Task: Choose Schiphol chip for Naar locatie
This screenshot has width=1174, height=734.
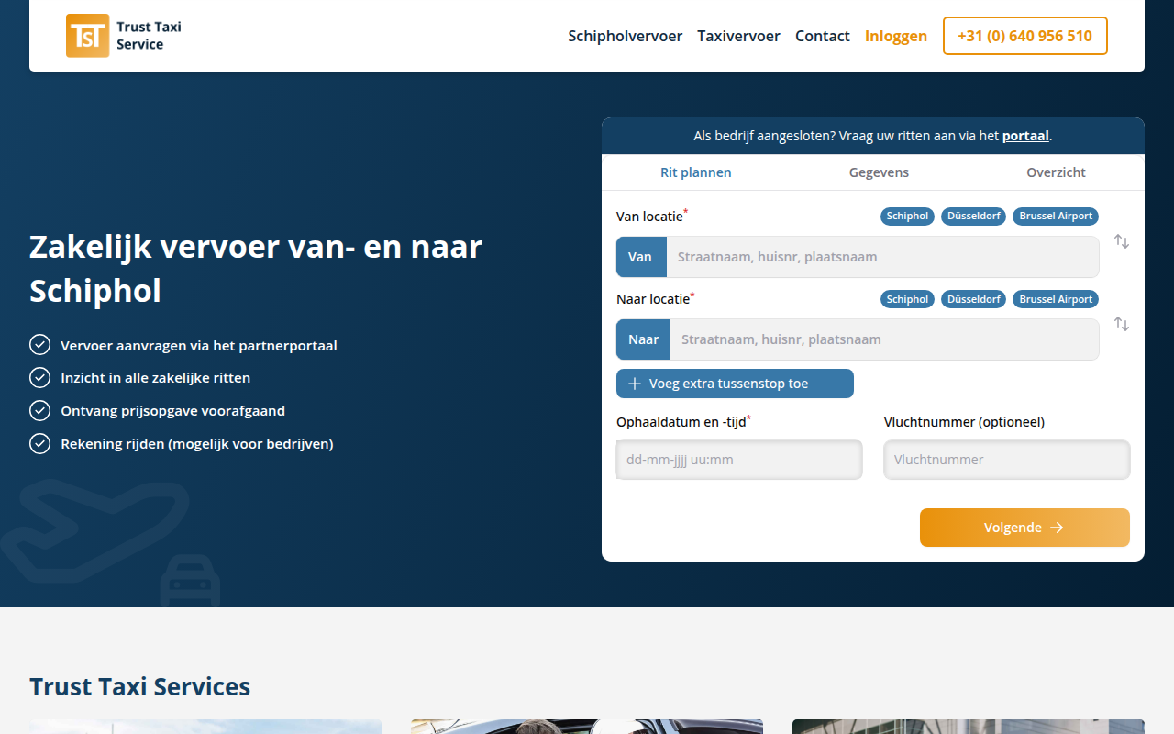Action: (x=907, y=299)
